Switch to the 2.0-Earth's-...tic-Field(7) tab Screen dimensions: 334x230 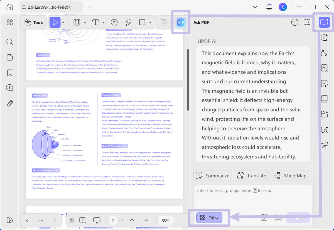51,7
